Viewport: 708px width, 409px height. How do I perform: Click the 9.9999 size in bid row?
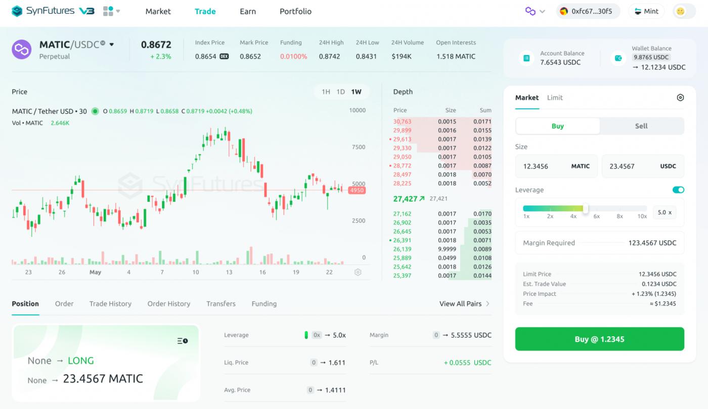447,249
